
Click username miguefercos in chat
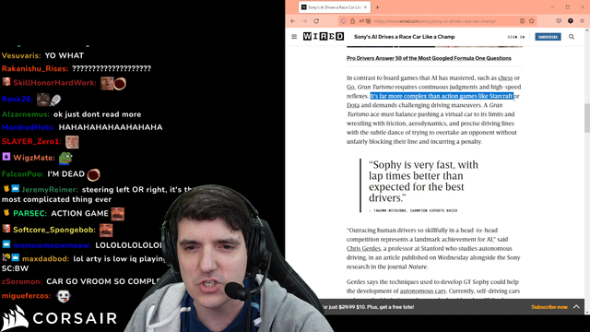point(26,296)
